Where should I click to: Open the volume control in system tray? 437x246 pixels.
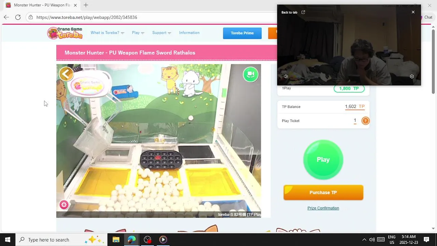372,240
